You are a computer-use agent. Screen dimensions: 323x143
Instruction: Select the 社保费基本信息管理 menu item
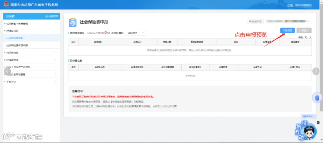click(x=32, y=23)
